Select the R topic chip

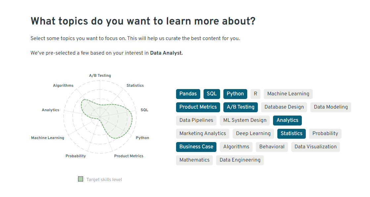click(255, 94)
